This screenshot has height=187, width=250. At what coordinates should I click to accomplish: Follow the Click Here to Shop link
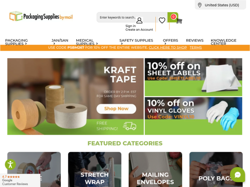pyautogui.click(x=168, y=47)
